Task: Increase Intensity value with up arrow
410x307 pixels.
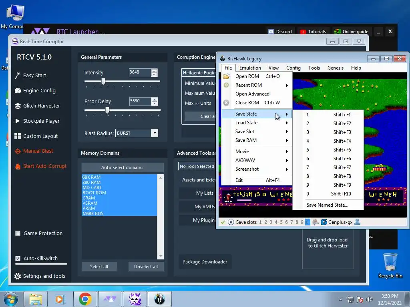Action: (x=154, y=71)
